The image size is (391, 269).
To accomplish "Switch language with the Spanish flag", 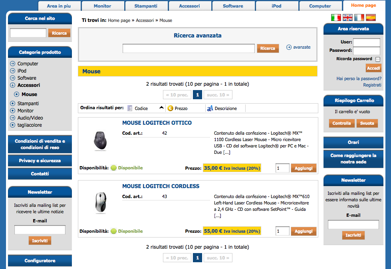I will point(371,18).
